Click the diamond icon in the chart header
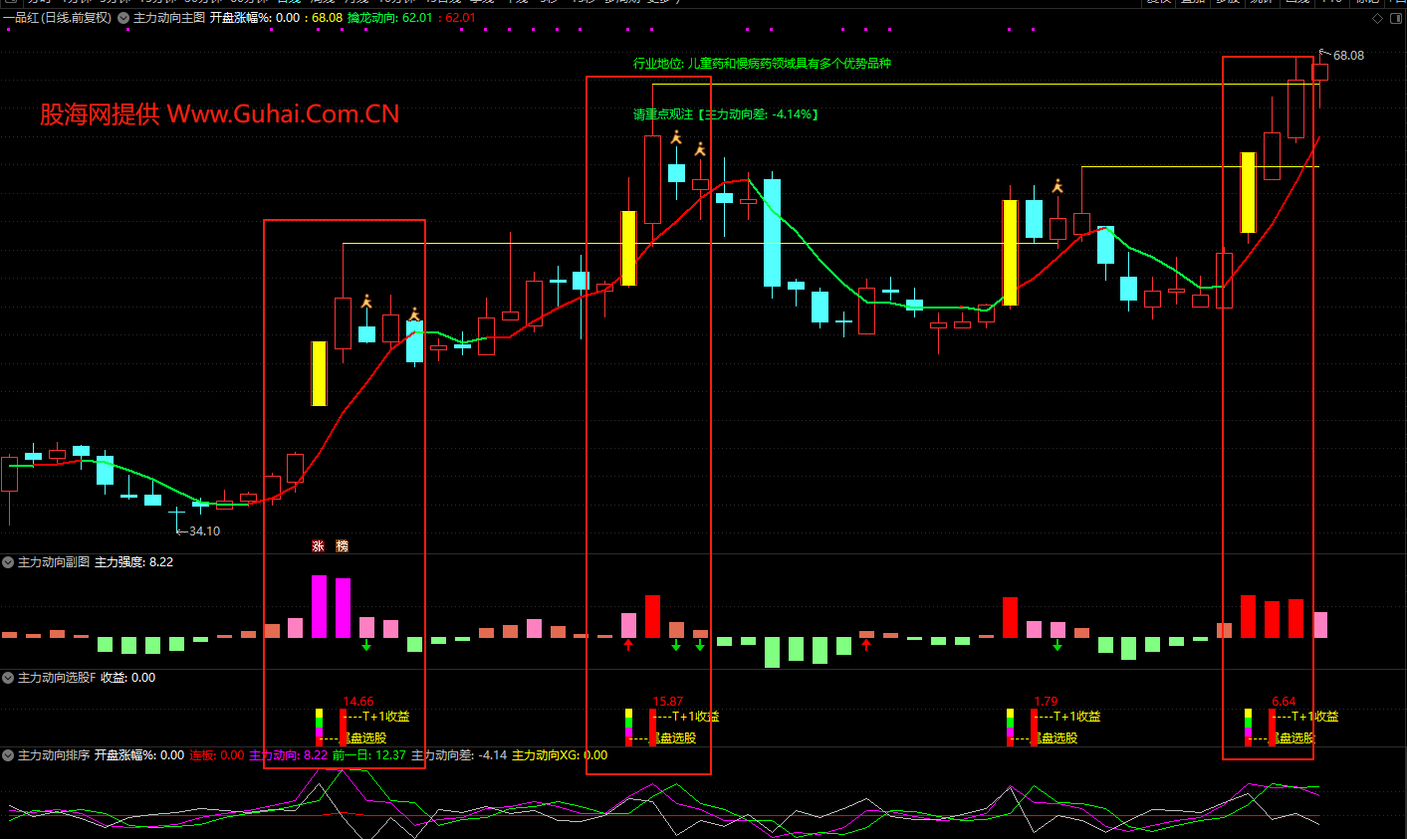This screenshot has width=1407, height=839. [1378, 18]
